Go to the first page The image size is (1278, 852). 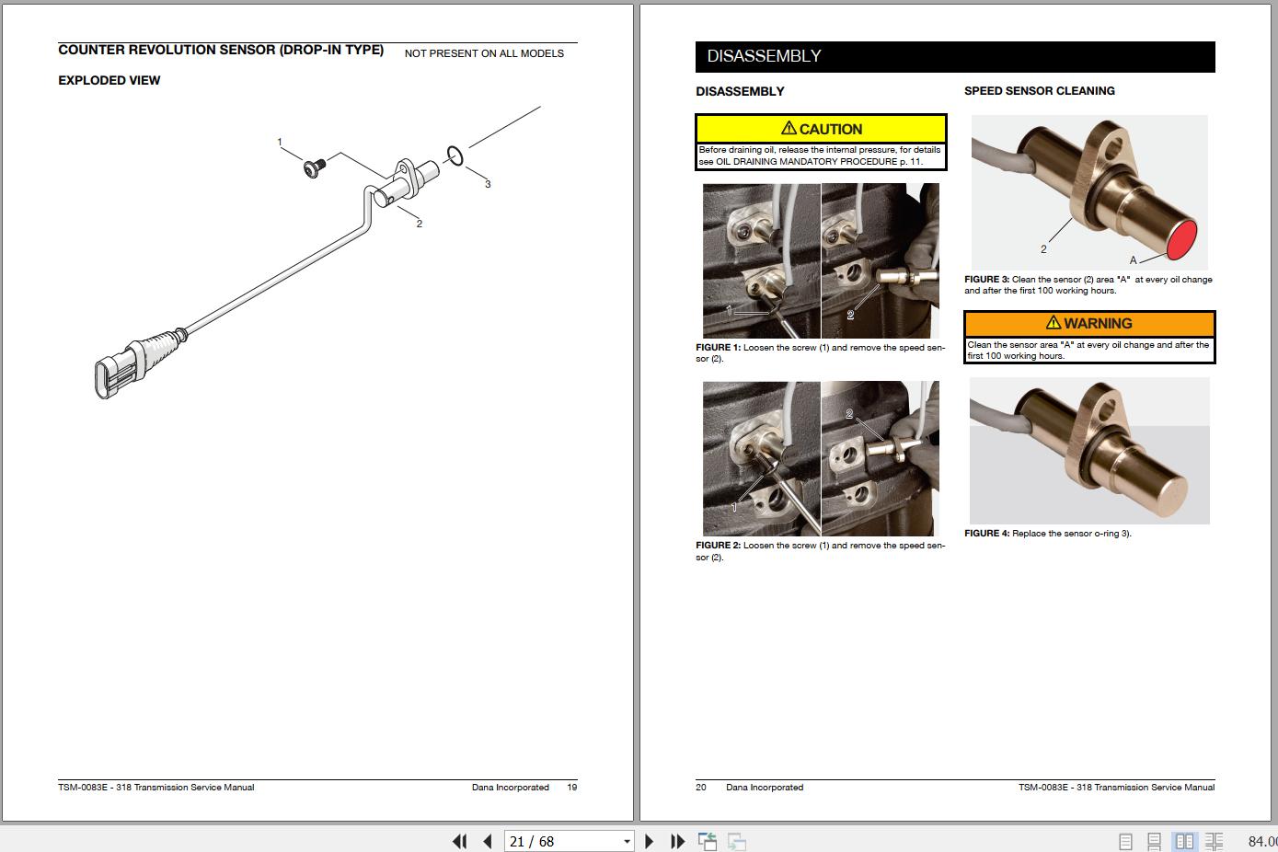[460, 841]
